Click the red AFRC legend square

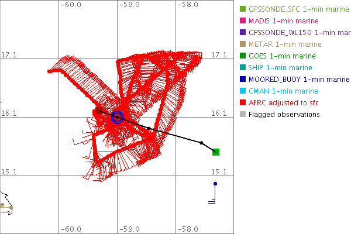[243, 103]
